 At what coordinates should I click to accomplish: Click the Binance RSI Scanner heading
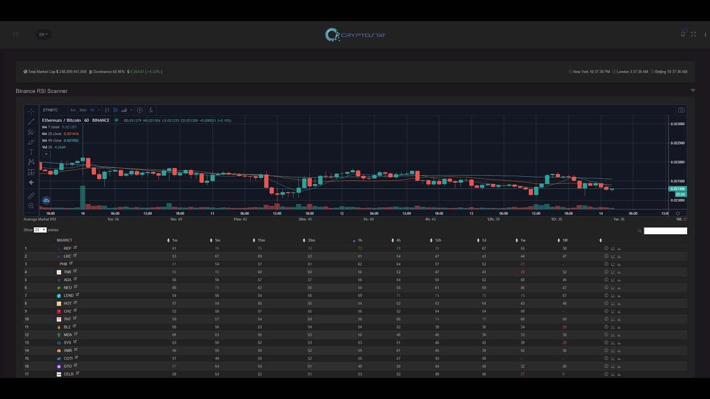click(x=41, y=91)
